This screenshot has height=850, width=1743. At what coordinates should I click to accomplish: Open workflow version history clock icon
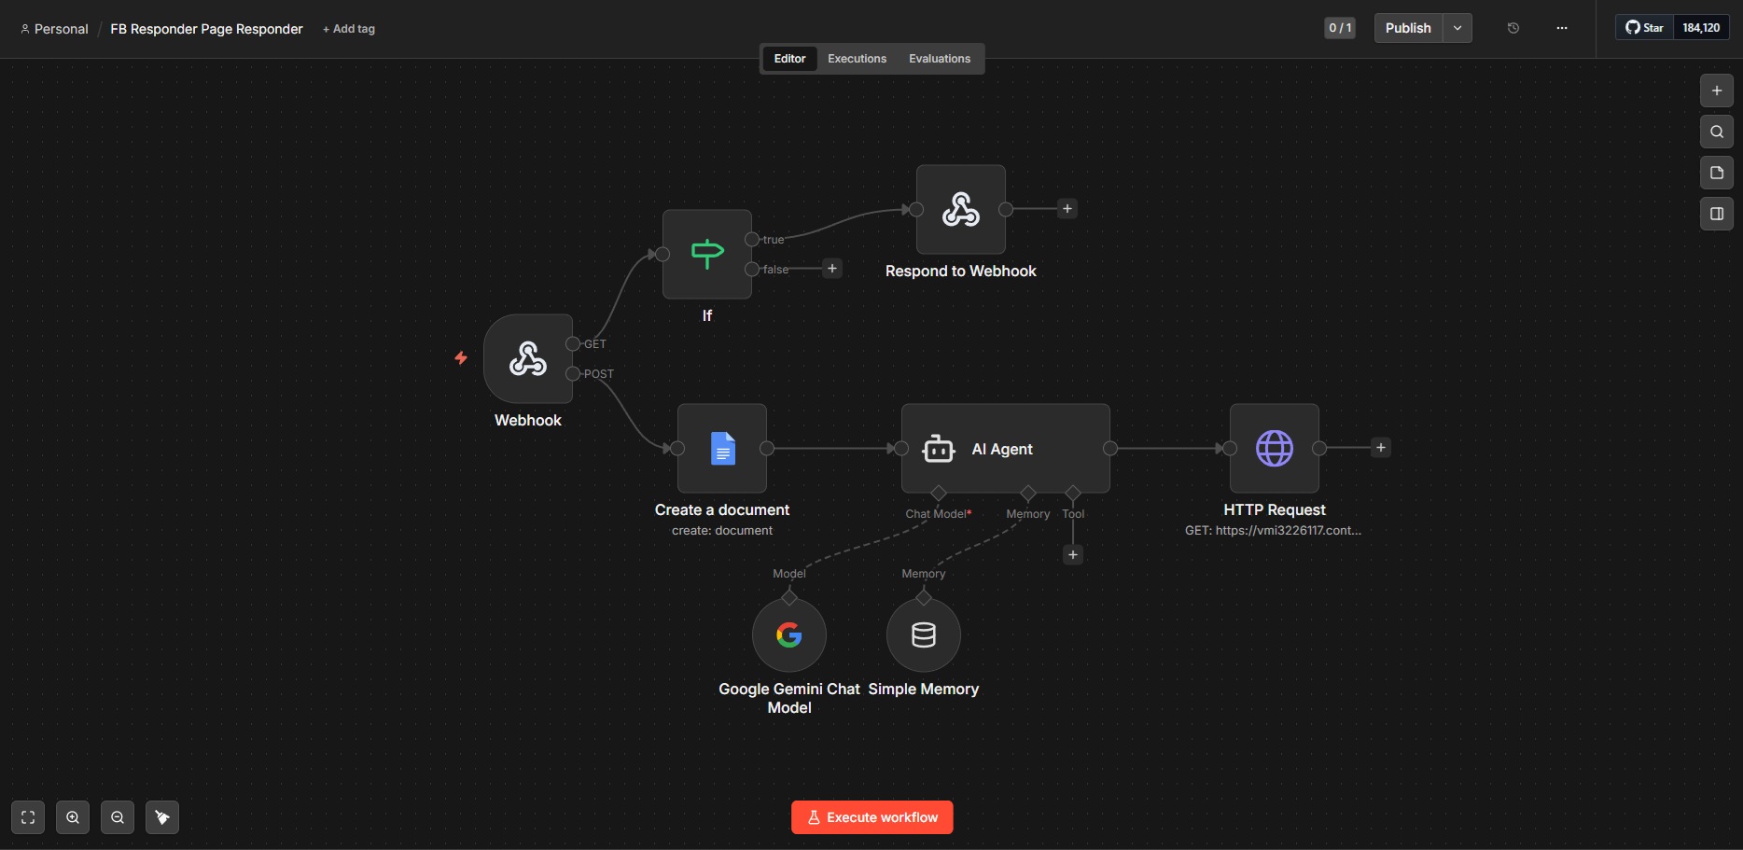point(1513,28)
